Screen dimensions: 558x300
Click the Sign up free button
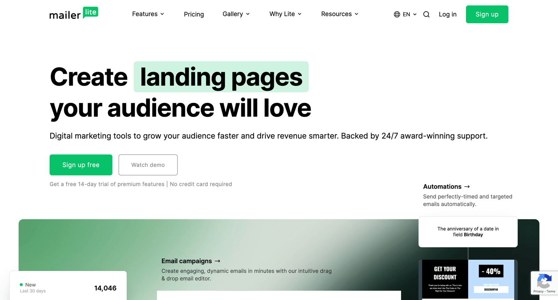point(81,165)
